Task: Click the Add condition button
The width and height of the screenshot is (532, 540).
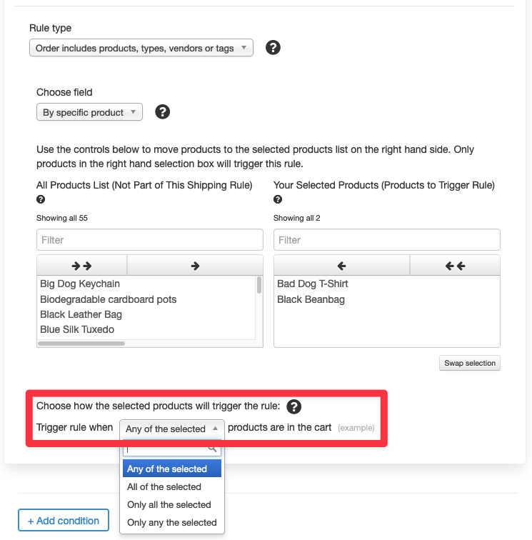Action: click(64, 521)
